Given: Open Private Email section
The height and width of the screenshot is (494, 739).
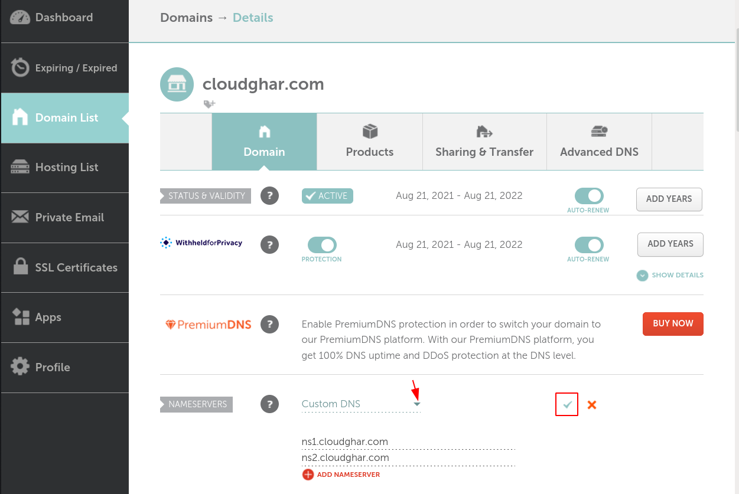Looking at the screenshot, I should click(x=64, y=217).
